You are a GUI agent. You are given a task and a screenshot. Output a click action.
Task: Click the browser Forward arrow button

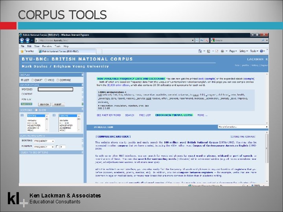coord(28,40)
